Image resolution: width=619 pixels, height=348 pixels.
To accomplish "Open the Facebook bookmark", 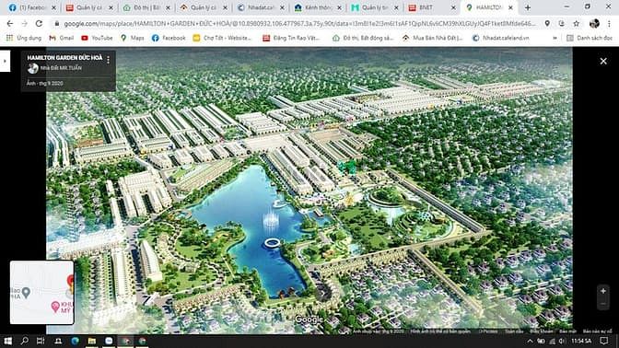I will tap(169, 38).
